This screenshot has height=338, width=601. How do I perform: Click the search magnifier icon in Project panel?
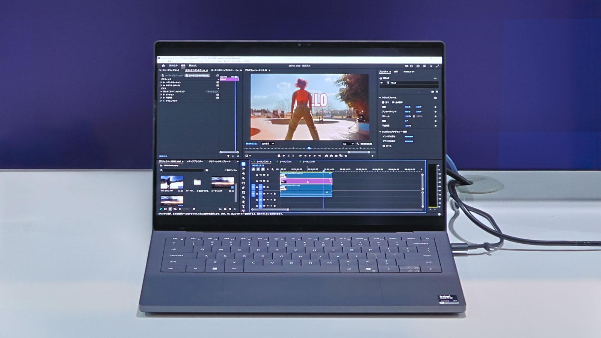click(162, 170)
